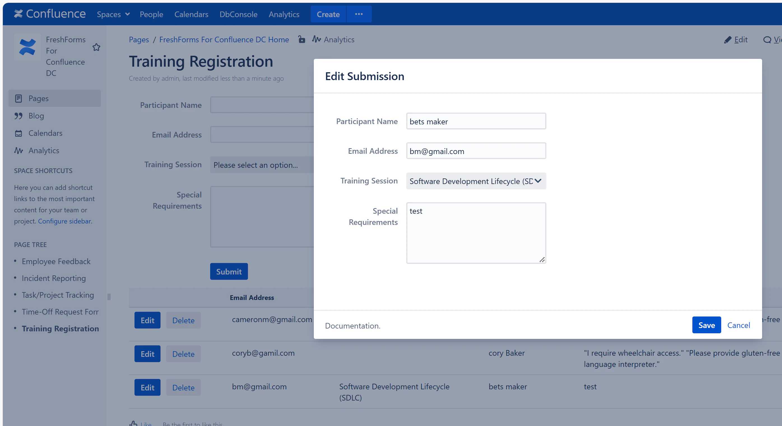Open the People menu item
The width and height of the screenshot is (782, 426).
click(151, 14)
